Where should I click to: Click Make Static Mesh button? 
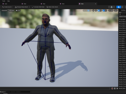coord(52,7)
